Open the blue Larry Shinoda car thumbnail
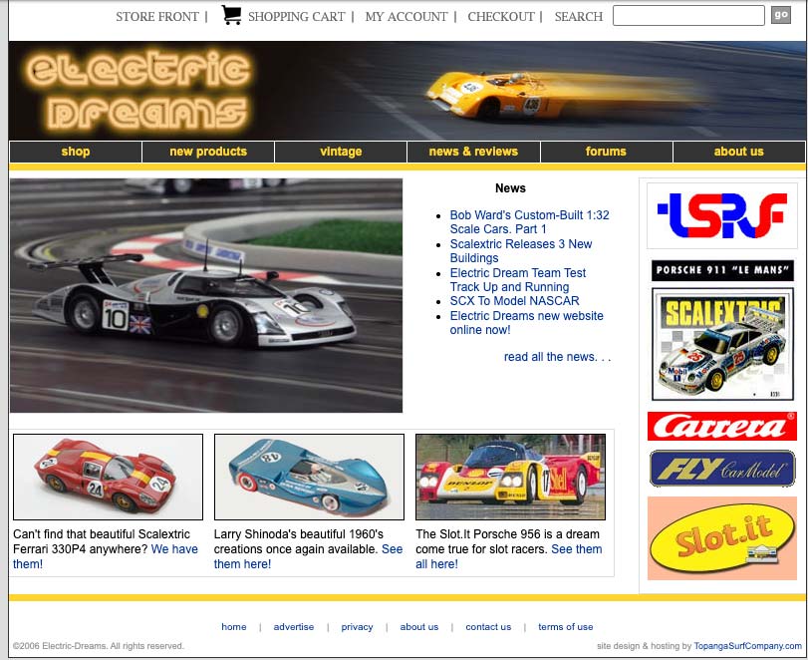This screenshot has width=808, height=660. [x=309, y=477]
